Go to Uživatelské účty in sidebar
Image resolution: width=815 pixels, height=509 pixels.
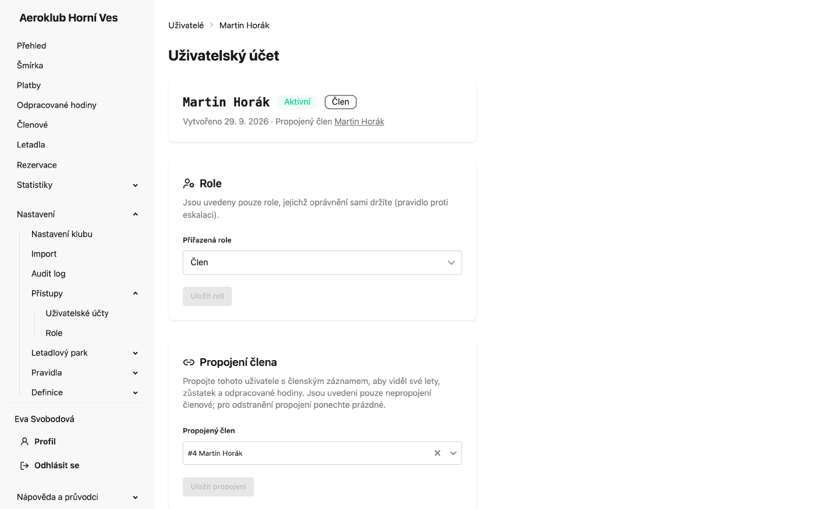[x=77, y=313]
